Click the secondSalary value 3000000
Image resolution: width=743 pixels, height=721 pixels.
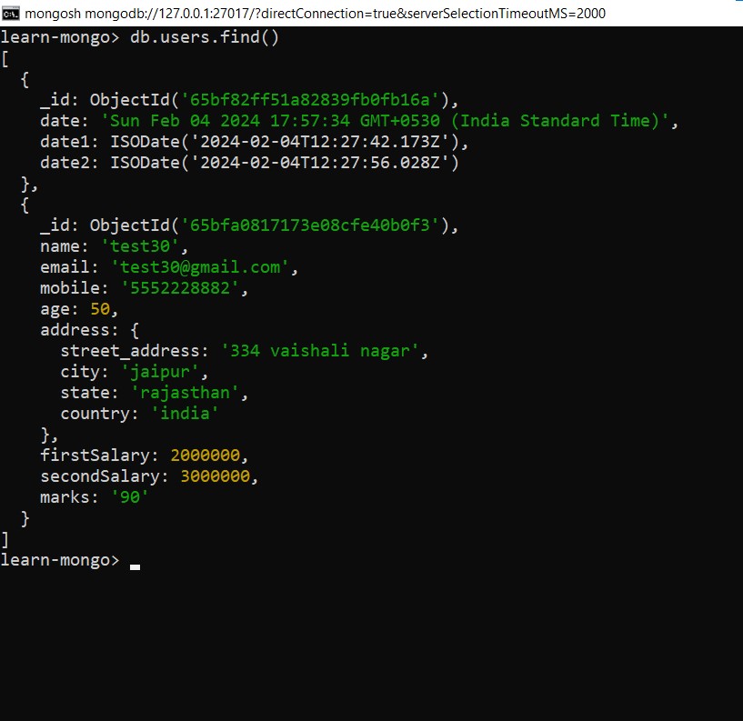click(x=215, y=476)
